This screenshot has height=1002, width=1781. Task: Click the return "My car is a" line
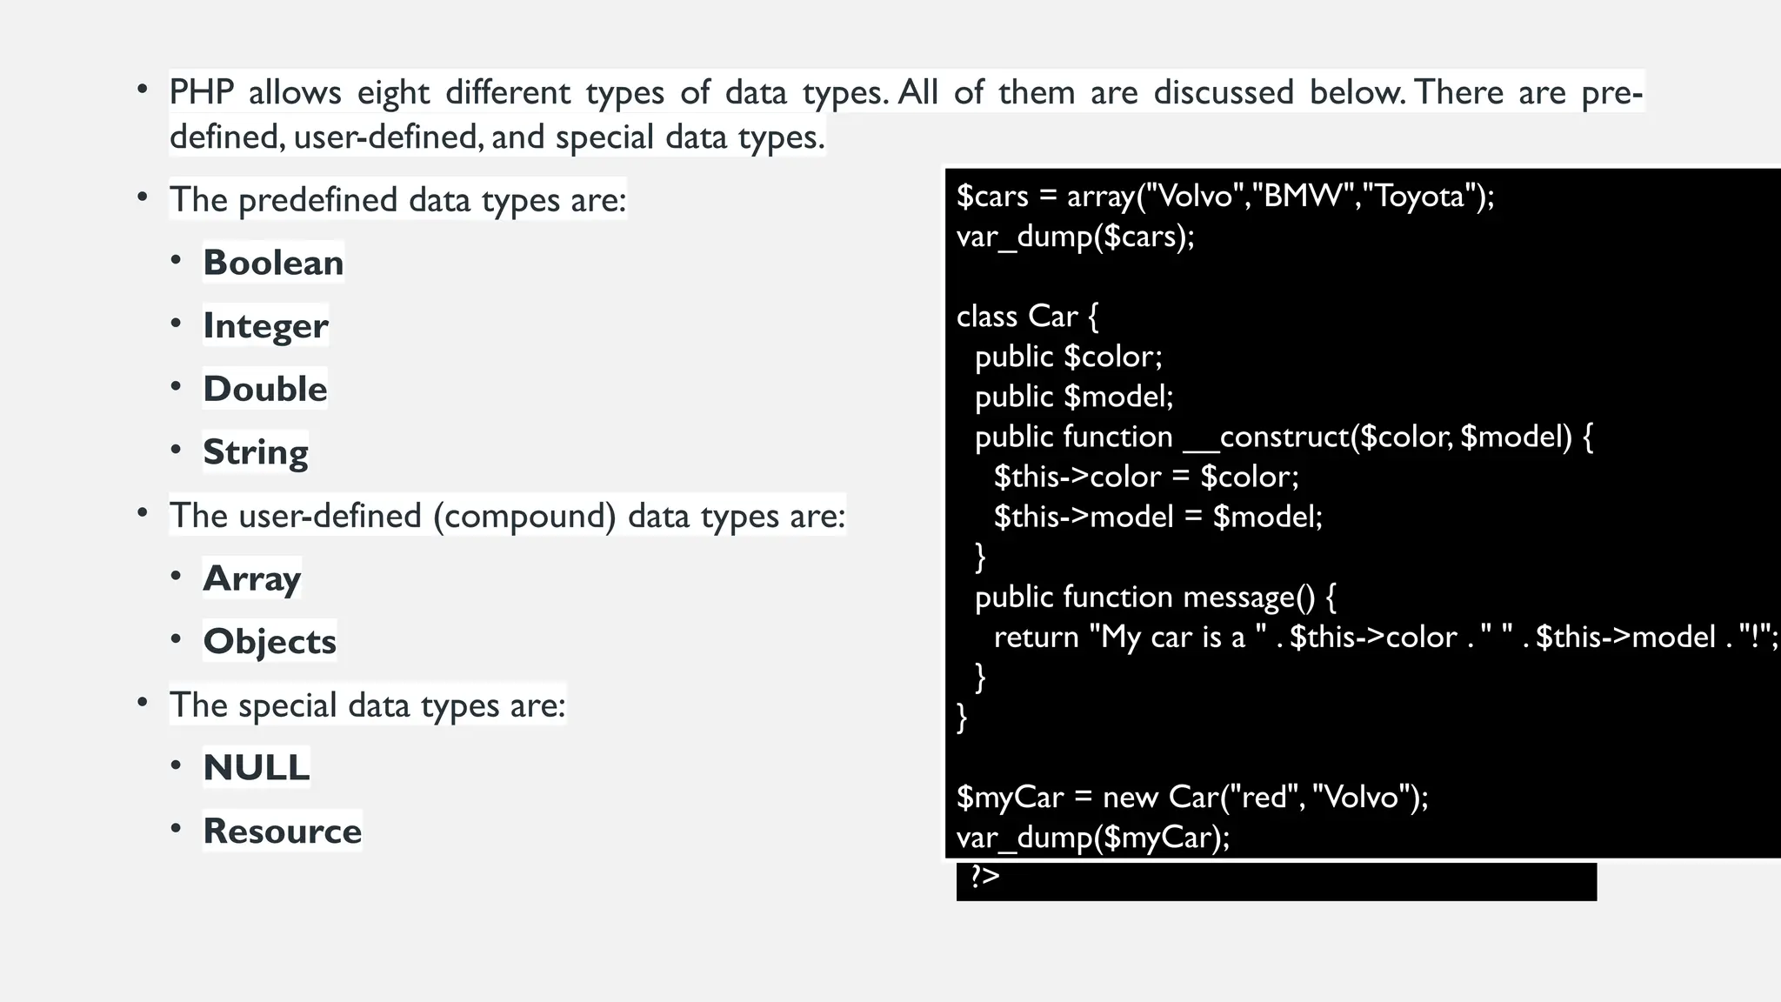1385,637
